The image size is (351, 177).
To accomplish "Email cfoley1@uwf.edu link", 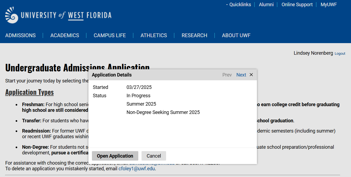I will point(137,169).
